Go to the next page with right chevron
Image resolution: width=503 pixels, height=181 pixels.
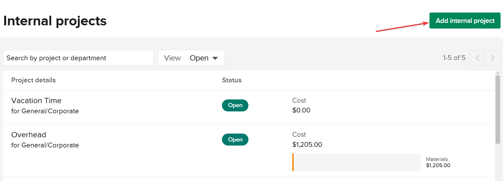coord(492,58)
